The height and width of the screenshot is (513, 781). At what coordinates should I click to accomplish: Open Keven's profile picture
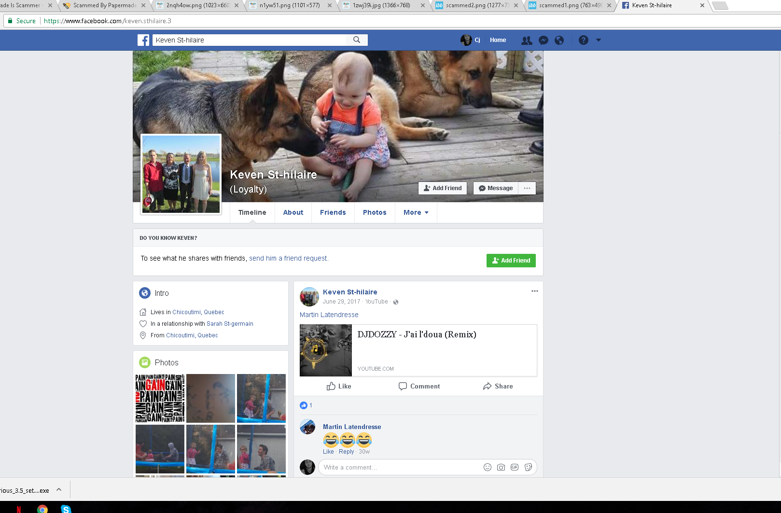(x=181, y=174)
